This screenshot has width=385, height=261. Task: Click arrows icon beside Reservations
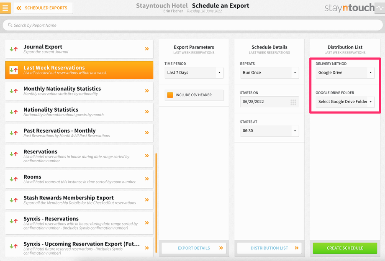click(x=14, y=154)
